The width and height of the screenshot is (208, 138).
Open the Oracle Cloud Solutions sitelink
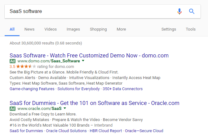[66, 131]
